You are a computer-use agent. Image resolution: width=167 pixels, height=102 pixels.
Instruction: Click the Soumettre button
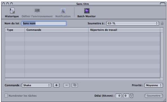click(x=153, y=96)
